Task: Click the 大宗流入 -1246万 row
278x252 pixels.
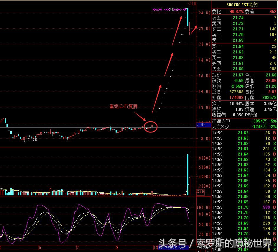Action: 244,127
